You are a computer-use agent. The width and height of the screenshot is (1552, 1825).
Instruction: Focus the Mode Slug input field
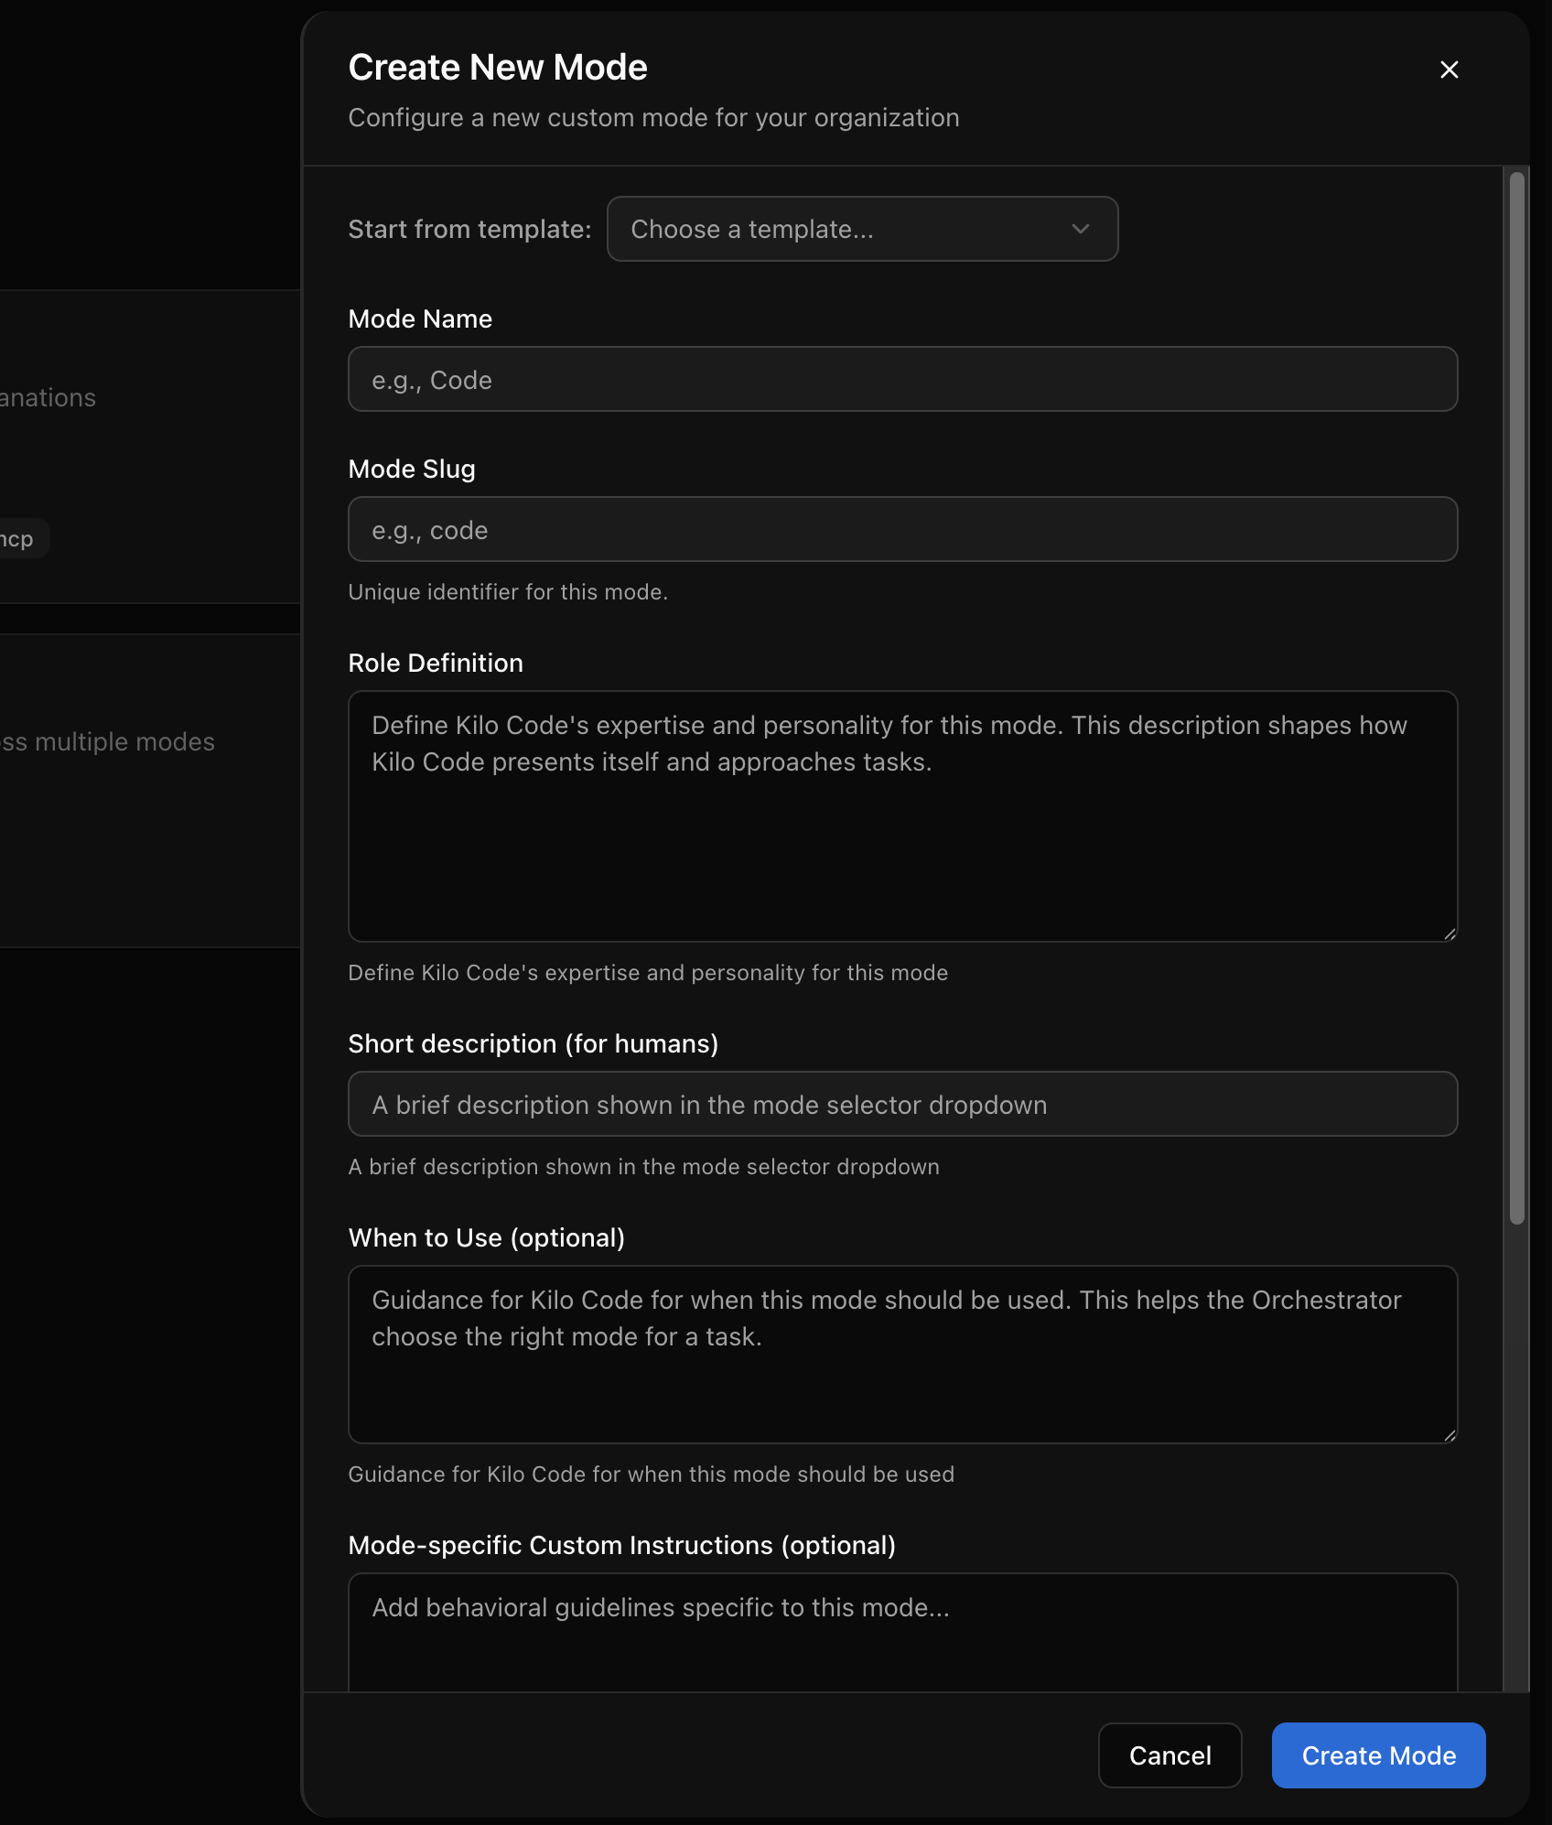pos(902,529)
